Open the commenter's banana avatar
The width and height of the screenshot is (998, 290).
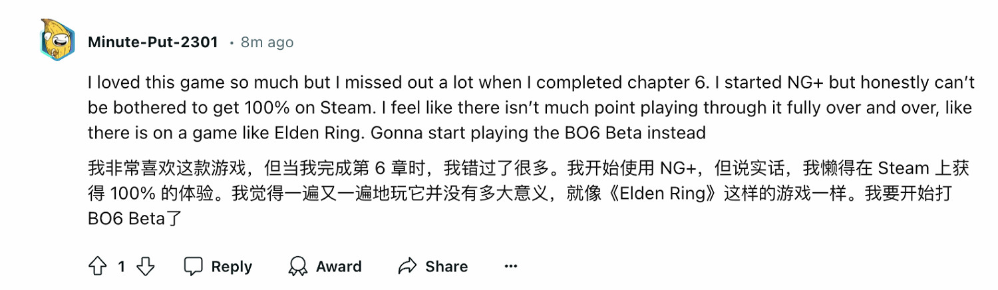[58, 41]
